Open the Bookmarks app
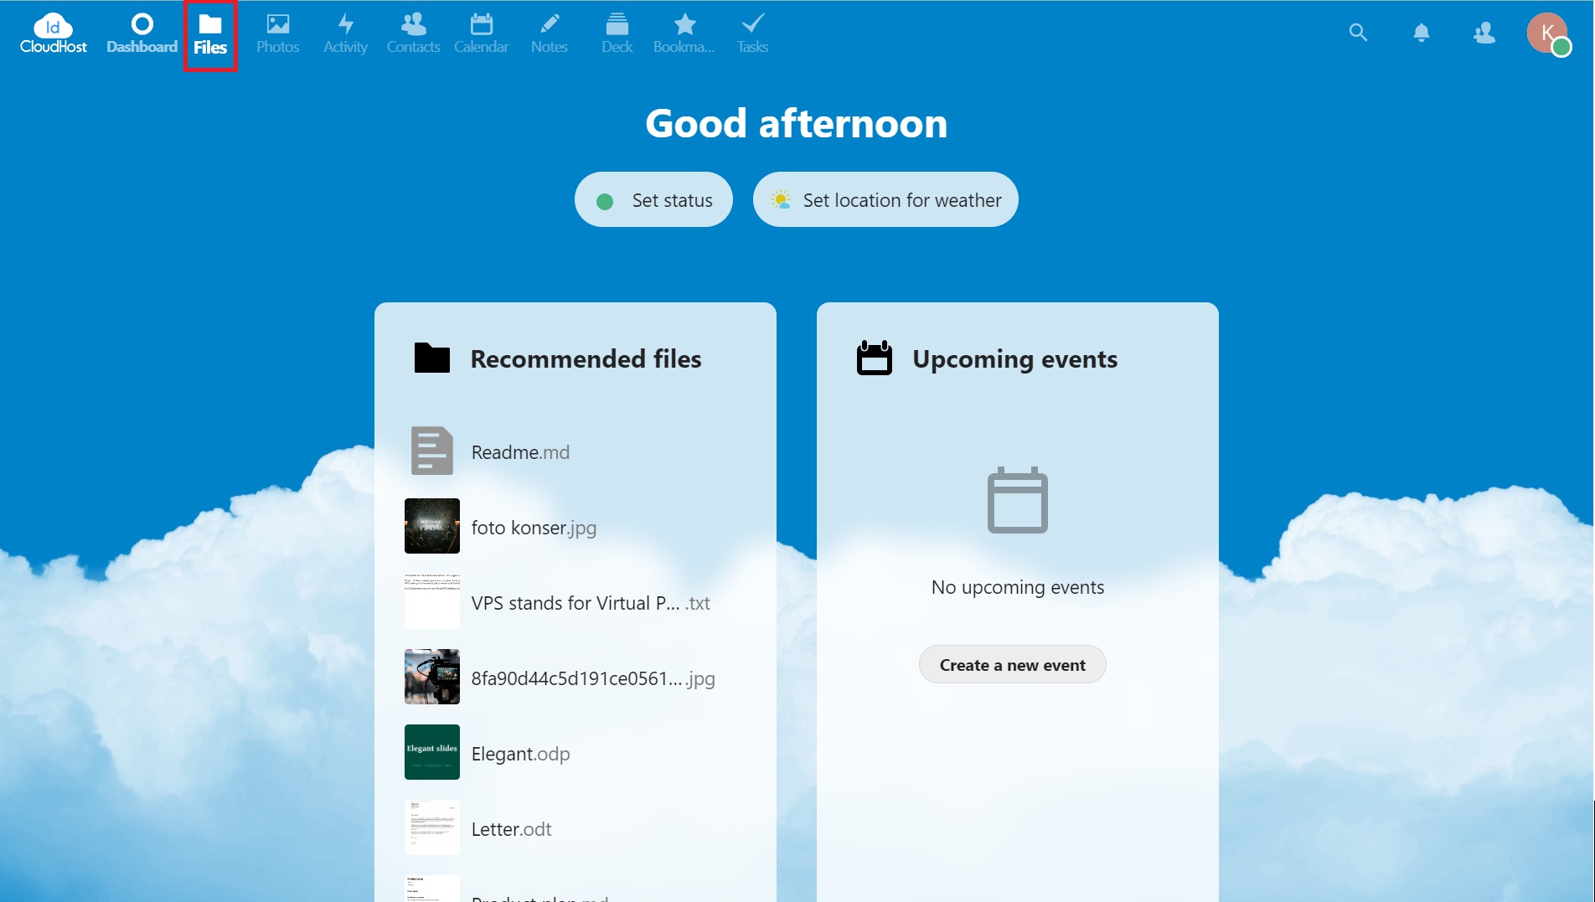Viewport: 1595px width, 902px height. 684,34
